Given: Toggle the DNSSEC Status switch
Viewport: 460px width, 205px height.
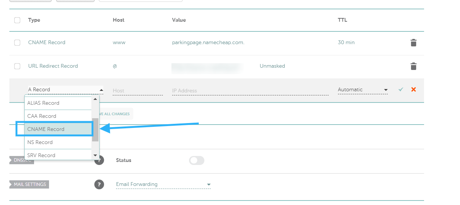Looking at the screenshot, I should 197,160.
